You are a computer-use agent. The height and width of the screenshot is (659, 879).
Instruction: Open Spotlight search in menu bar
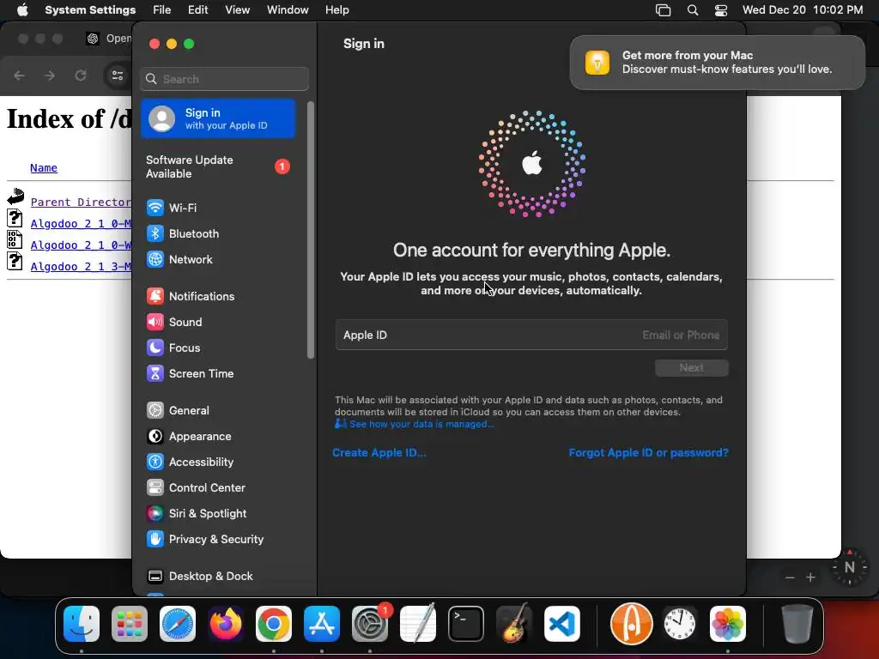click(693, 10)
